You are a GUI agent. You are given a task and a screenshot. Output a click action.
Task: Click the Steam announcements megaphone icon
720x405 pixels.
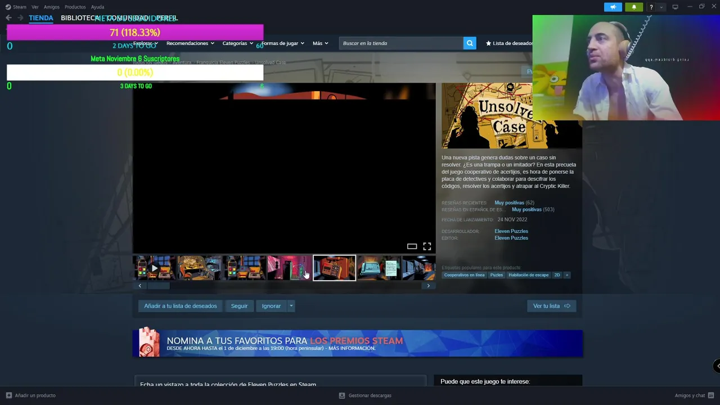pyautogui.click(x=613, y=7)
